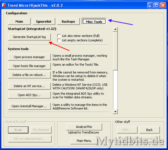Open the Ignorelist tab
The image size is (168, 150).
44,22
